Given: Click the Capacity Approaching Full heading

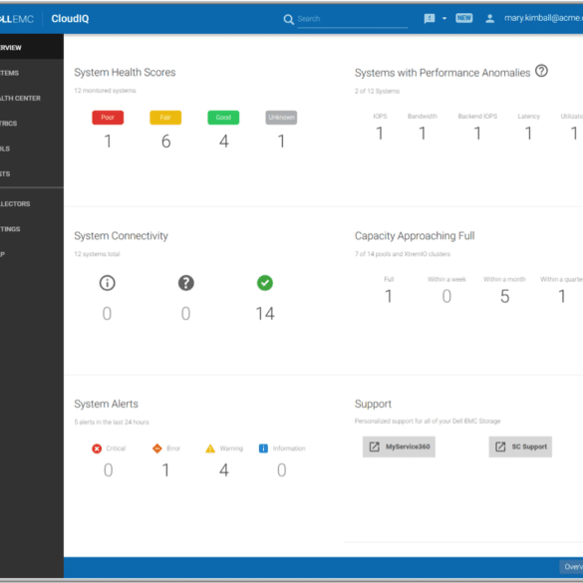Looking at the screenshot, I should [x=415, y=236].
